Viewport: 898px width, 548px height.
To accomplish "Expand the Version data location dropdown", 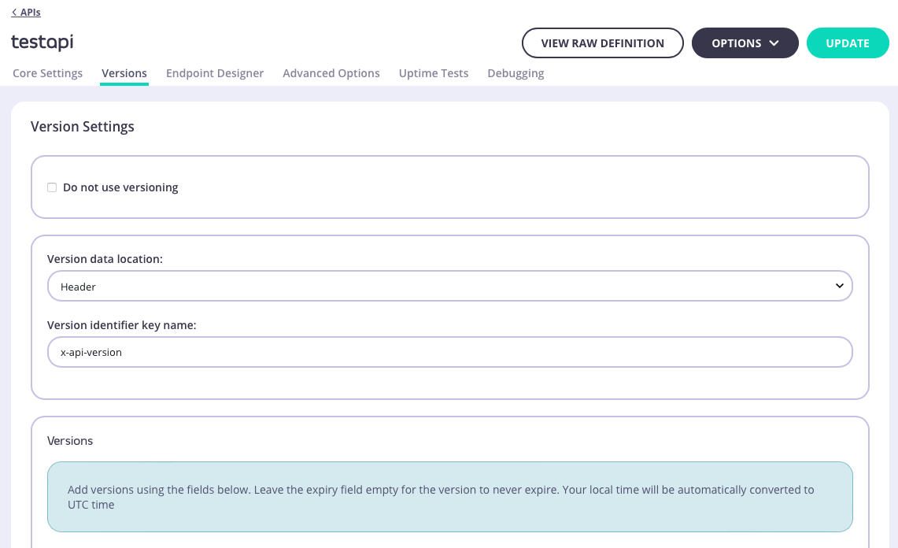I will coord(449,286).
